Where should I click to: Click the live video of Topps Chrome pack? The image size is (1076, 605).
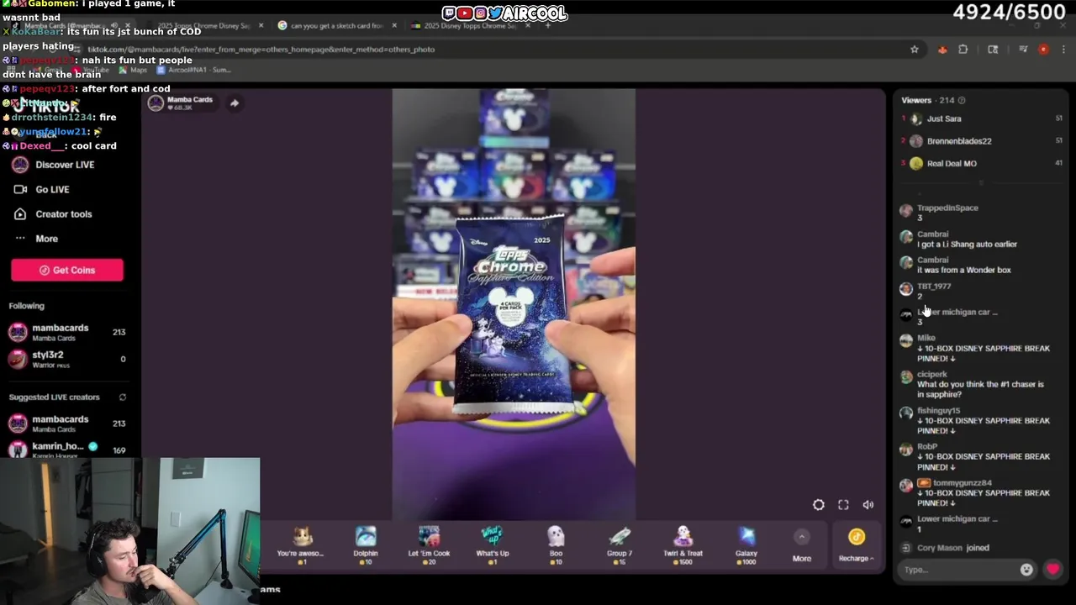(514, 304)
